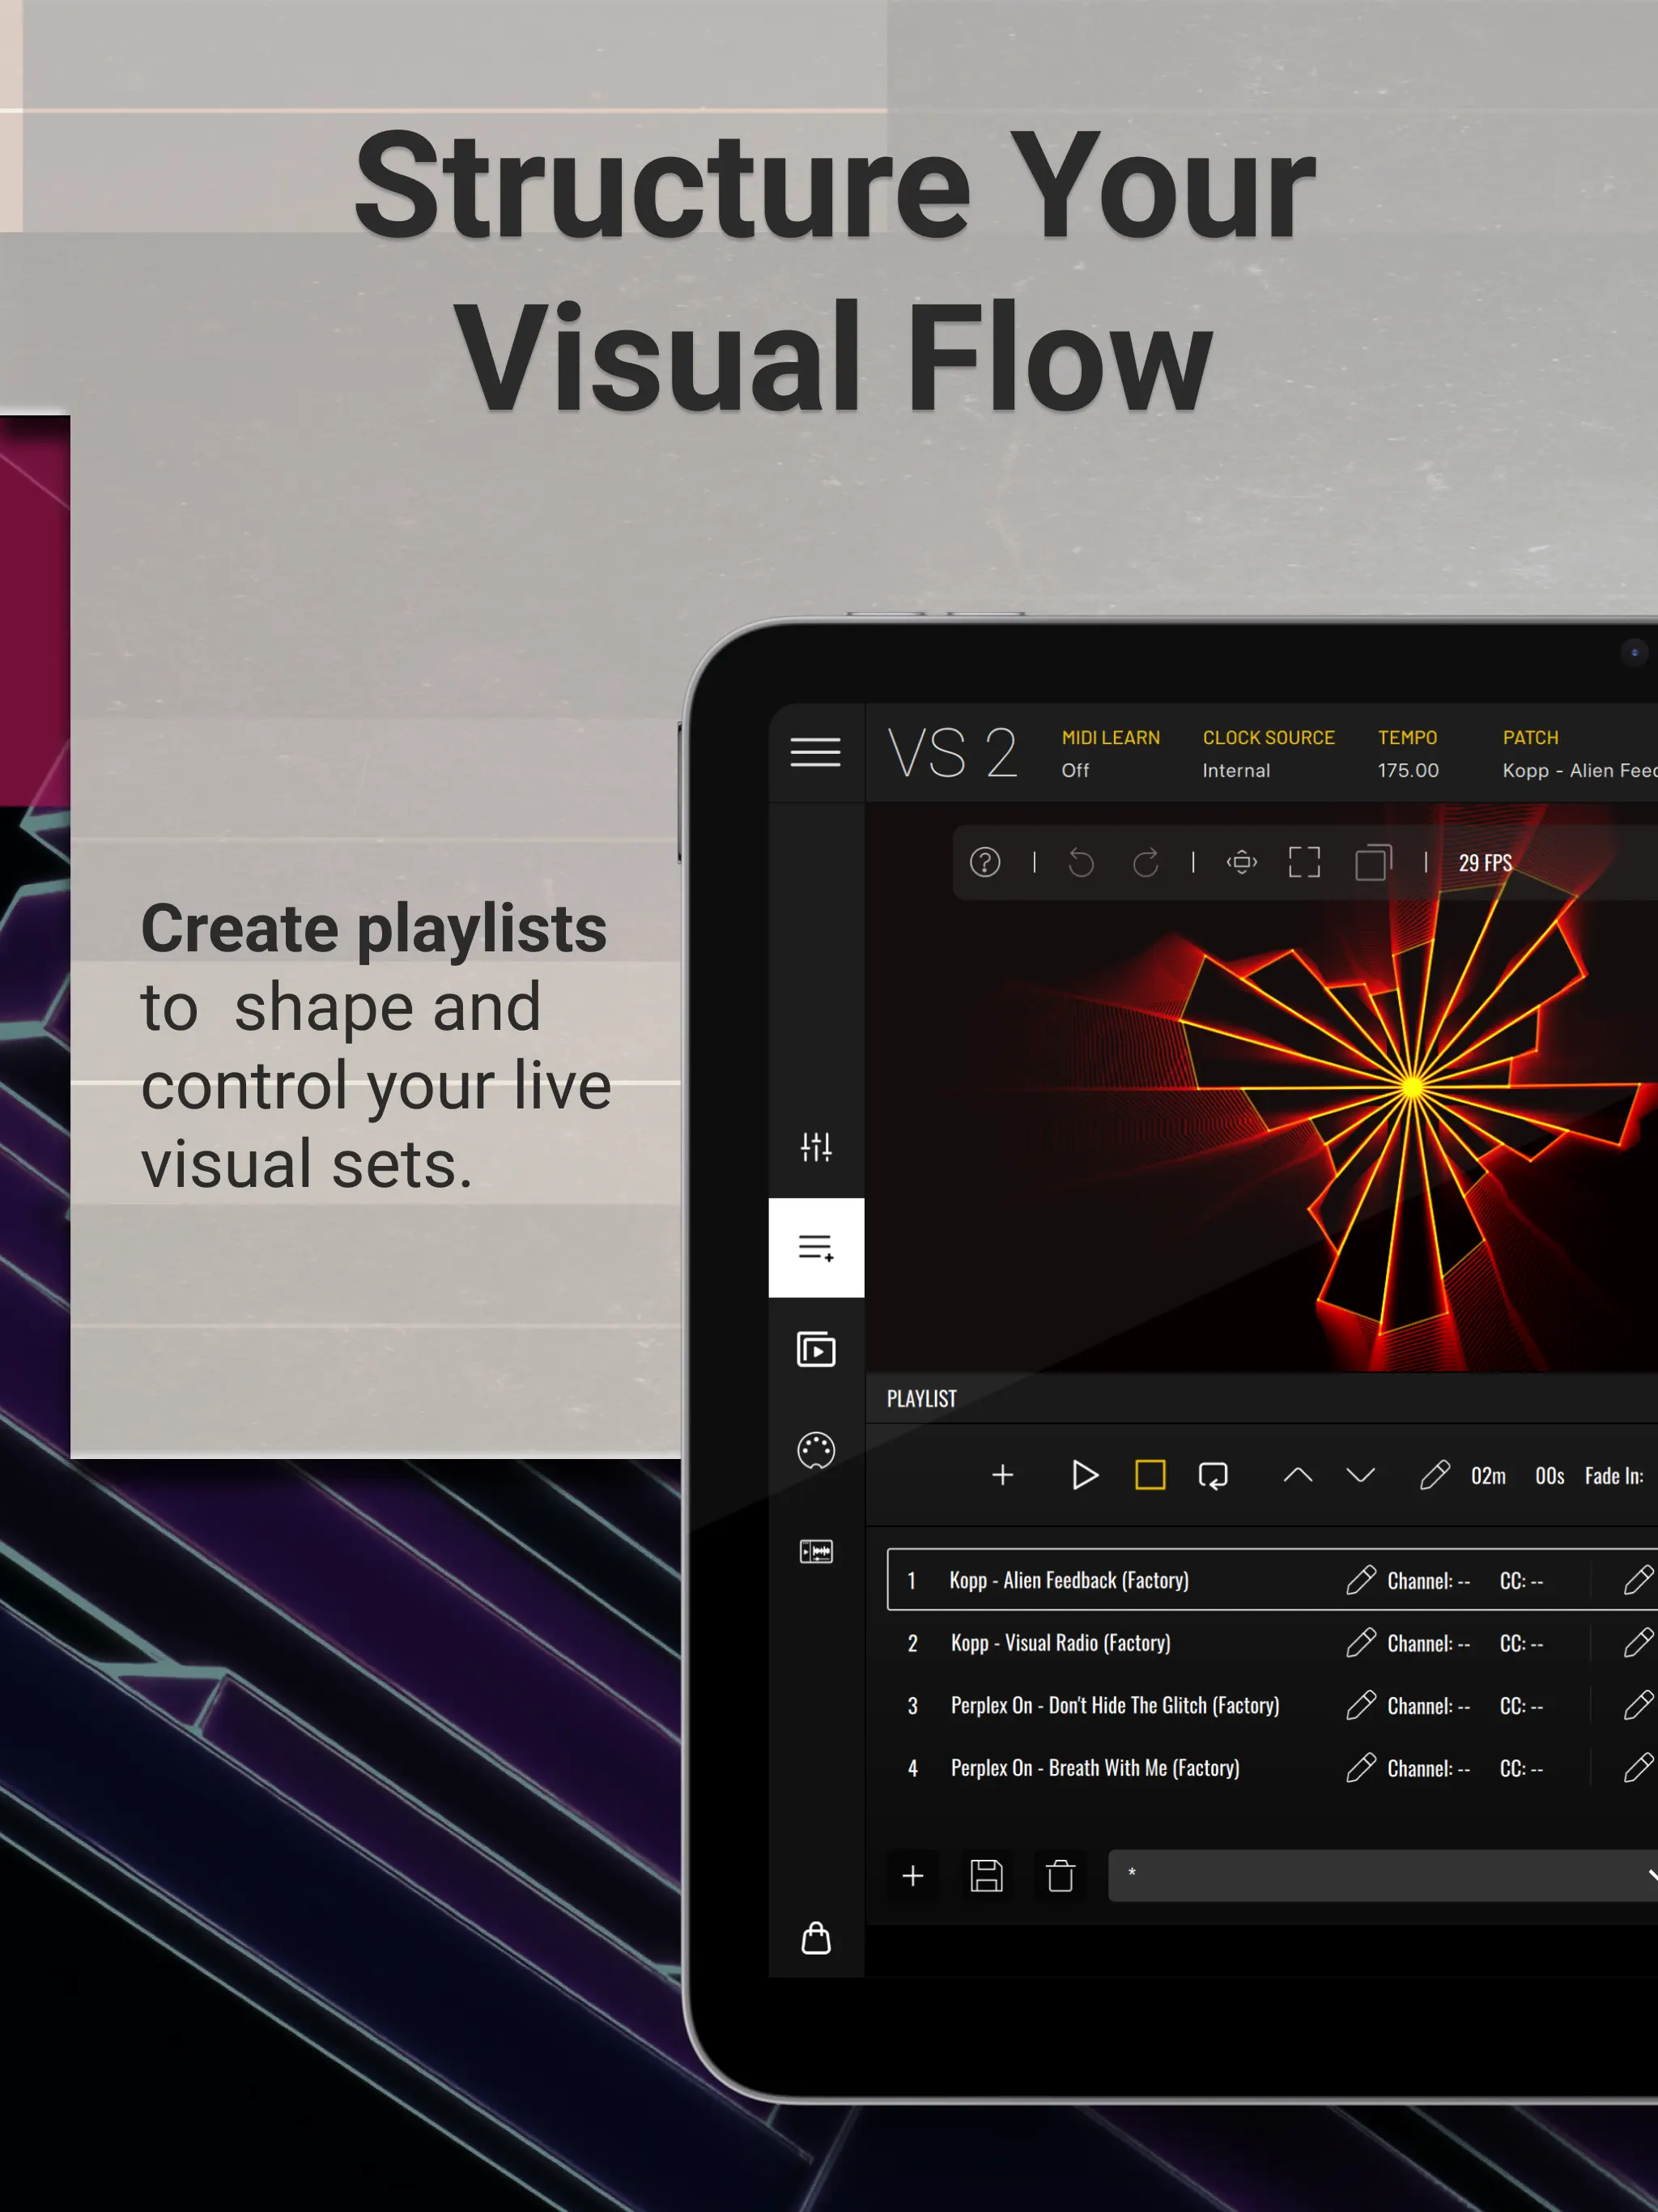Viewport: 1658px width, 2212px height.
Task: Change the Clock Source setting
Action: (1269, 753)
